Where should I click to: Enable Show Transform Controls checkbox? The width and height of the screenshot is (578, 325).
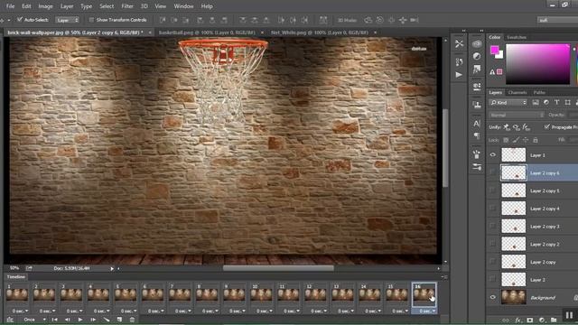[91, 20]
